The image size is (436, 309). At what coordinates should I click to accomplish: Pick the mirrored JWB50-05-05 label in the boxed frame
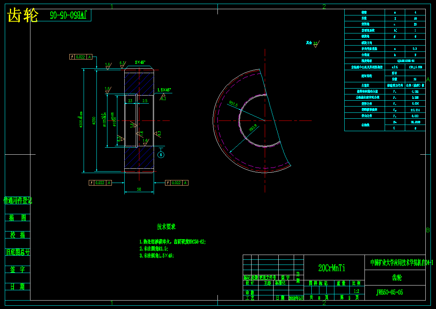pyautogui.click(x=69, y=15)
